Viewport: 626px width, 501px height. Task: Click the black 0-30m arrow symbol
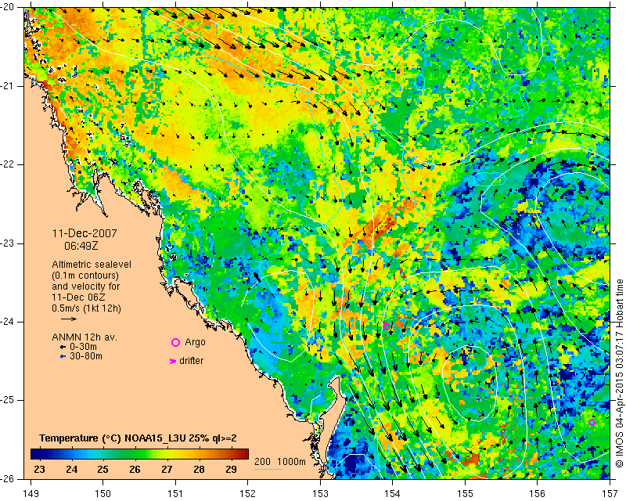click(x=63, y=347)
